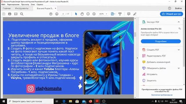
Task: Open File Explorer from the taskbar
Action: pos(70,101)
